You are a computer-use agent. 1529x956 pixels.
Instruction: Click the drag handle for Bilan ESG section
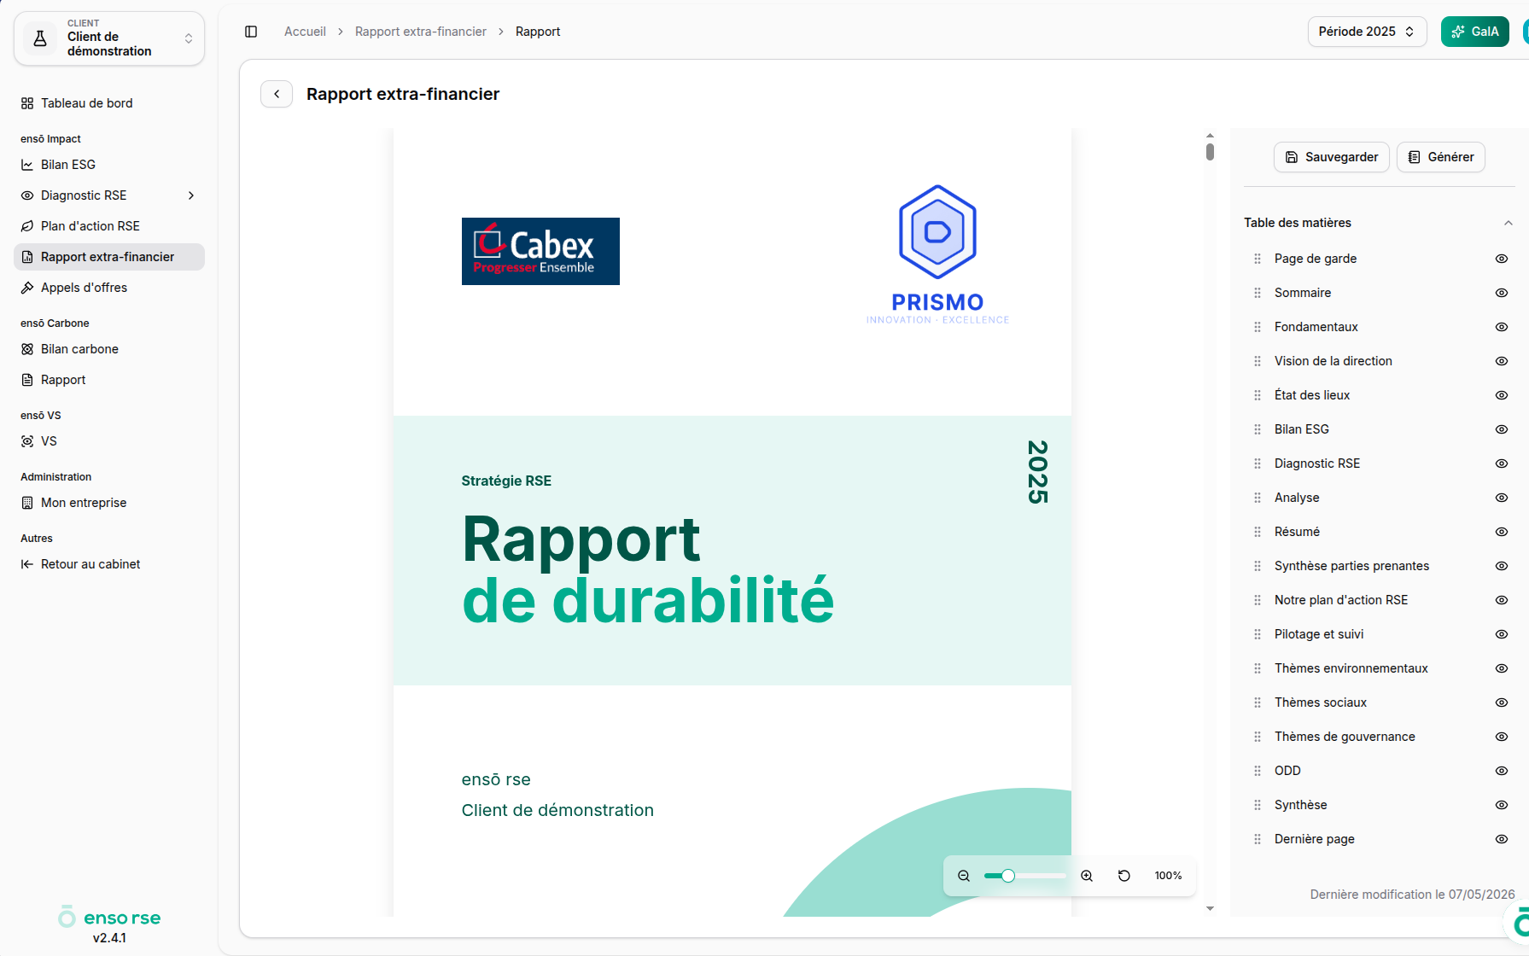pos(1258,429)
